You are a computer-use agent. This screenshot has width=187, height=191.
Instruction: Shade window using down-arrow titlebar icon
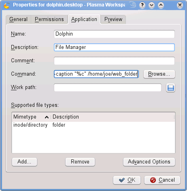pyautogui.click(x=151, y=5)
